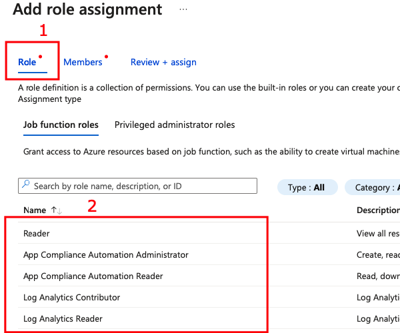The width and height of the screenshot is (400, 333).
Task: Select the Reader role row
Action: pyautogui.click(x=37, y=233)
